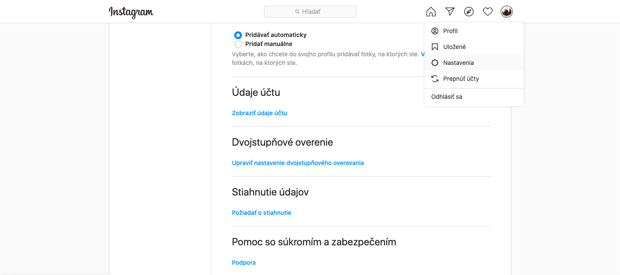Image resolution: width=620 pixels, height=275 pixels.
Task: Focus the Hľadať search field
Action: 310,12
